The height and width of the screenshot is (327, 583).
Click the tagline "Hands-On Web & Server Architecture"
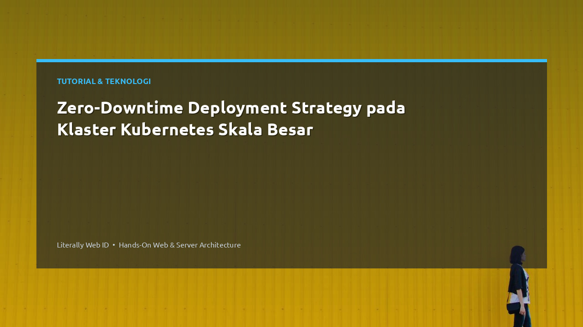coord(180,245)
